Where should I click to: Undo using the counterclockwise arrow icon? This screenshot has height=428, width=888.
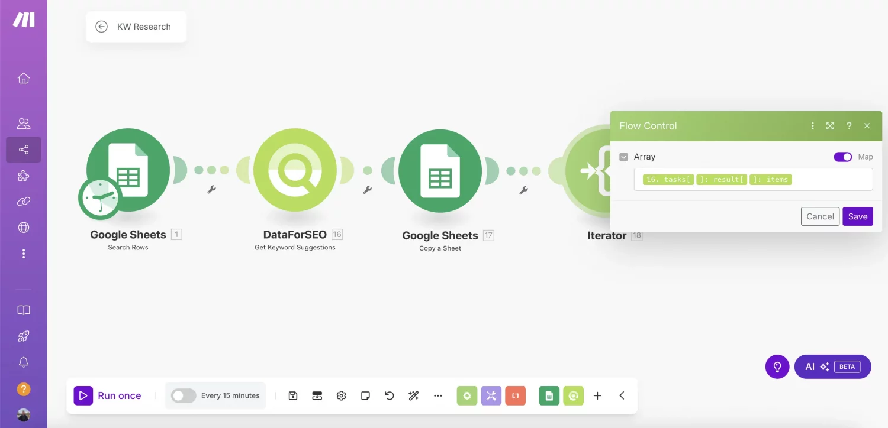tap(390, 395)
